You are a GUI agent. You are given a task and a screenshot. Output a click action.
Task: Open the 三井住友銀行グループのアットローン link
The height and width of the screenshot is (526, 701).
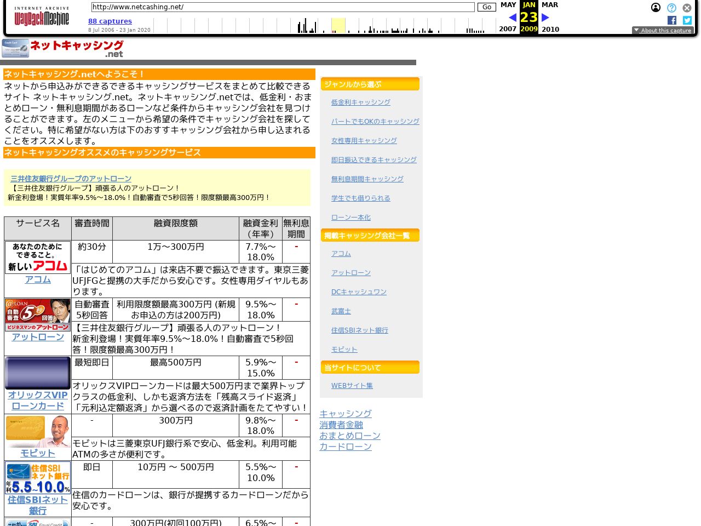coord(71,179)
